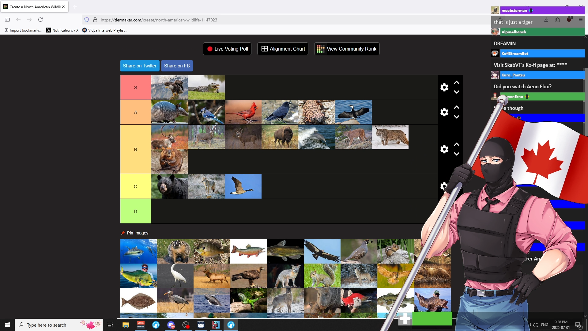Open taskbar volume control

(x=536, y=325)
